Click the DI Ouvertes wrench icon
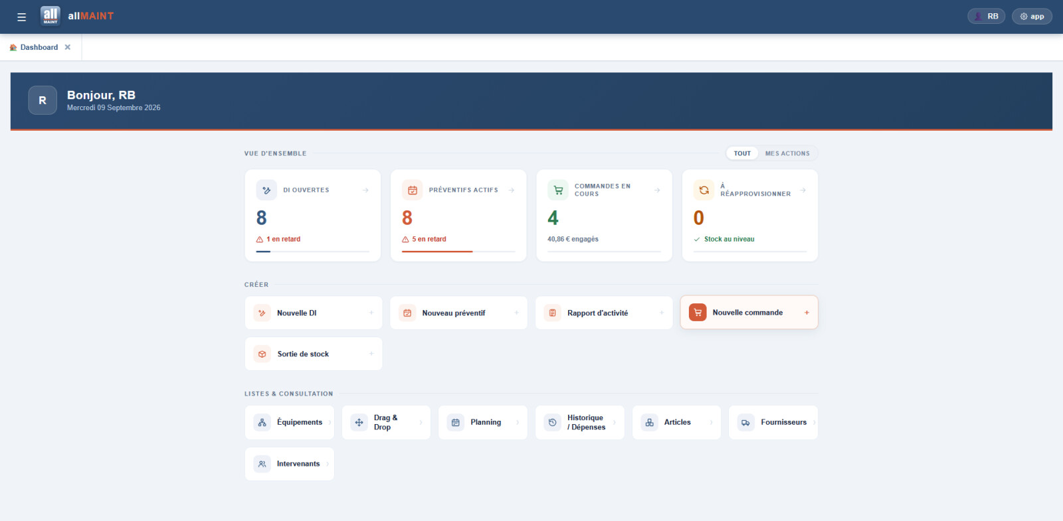The width and height of the screenshot is (1063, 521). 266,190
